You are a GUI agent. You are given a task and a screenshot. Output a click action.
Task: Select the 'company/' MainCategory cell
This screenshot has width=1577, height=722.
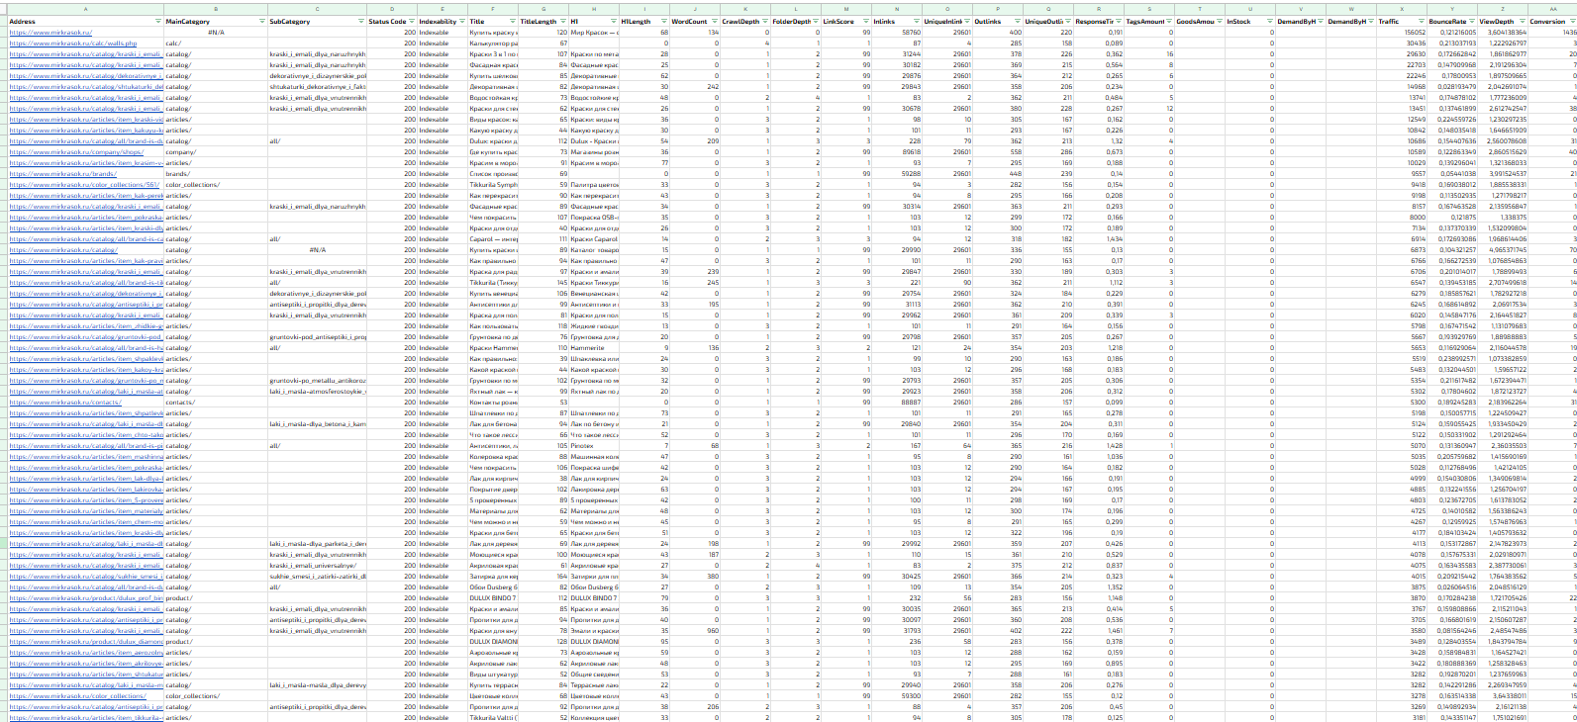tap(216, 152)
